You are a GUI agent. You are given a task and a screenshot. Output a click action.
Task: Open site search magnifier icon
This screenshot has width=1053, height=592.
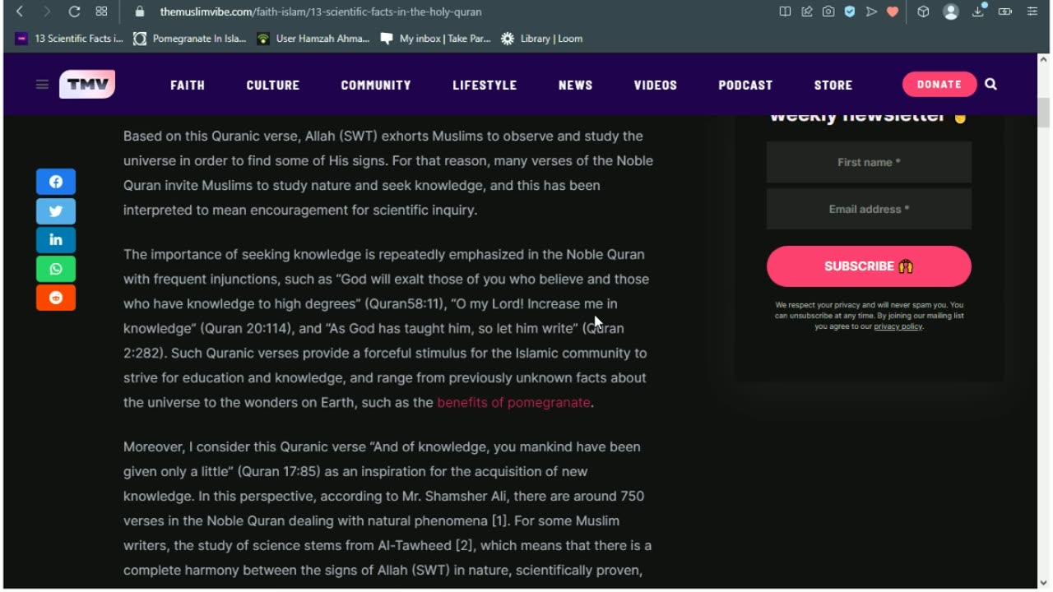coord(990,84)
